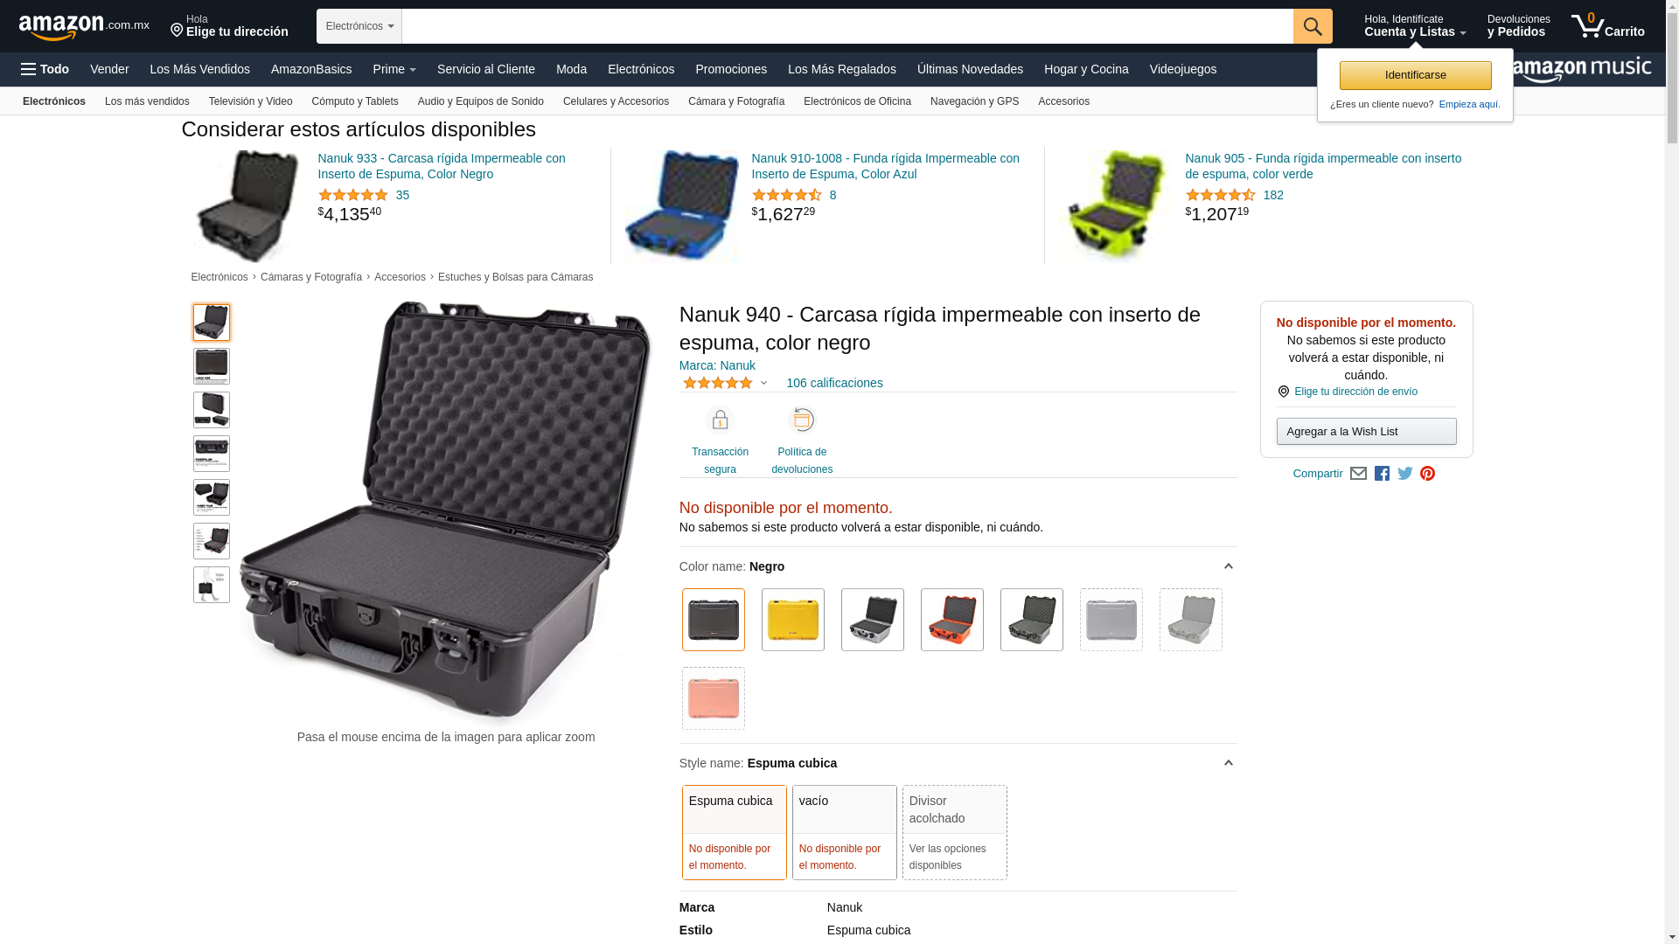The width and height of the screenshot is (1679, 944).
Task: Click the yellow Identificarse button
Action: coord(1415,75)
